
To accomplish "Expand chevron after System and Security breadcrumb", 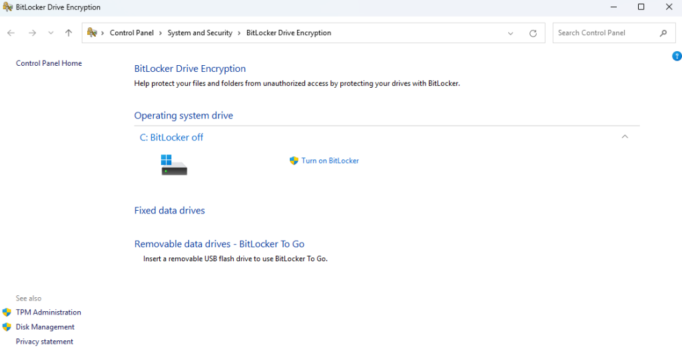I will click(239, 33).
